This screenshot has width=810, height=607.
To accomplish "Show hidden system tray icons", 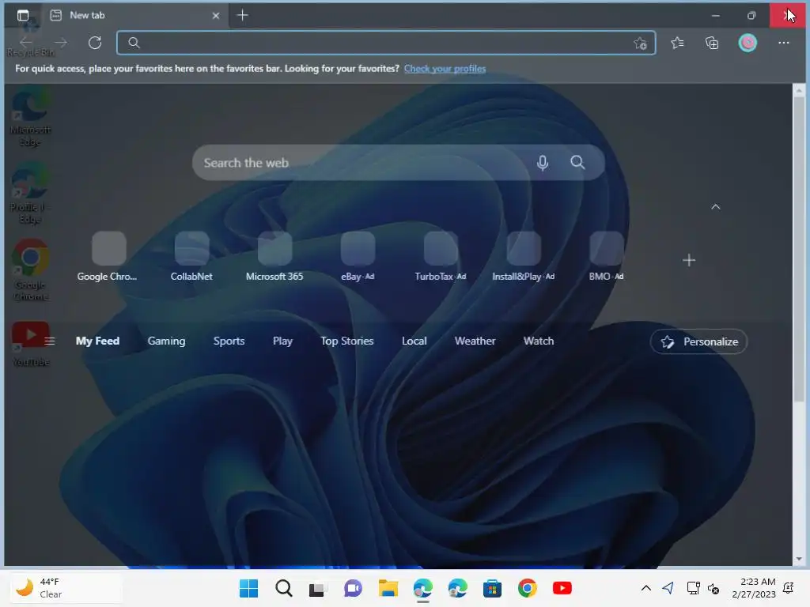I will pos(645,588).
